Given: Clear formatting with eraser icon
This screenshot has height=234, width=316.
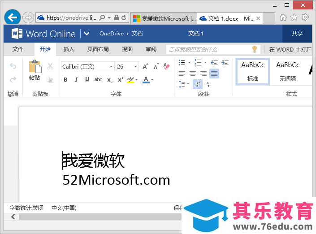Looking at the screenshot, I should pos(166,66).
